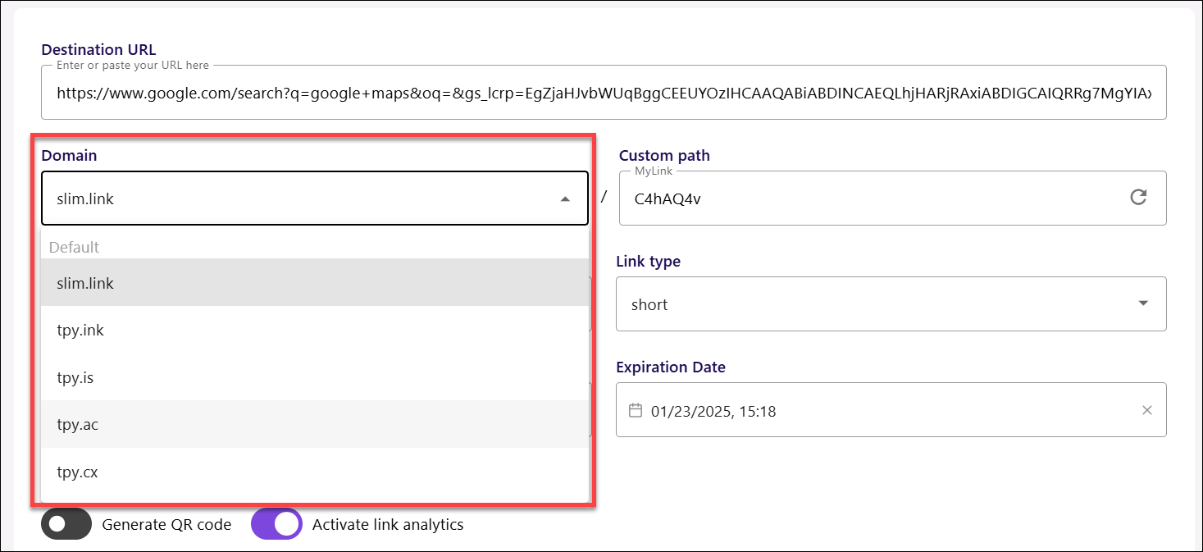Click the Link type heading
The height and width of the screenshot is (552, 1203).
[x=648, y=262]
